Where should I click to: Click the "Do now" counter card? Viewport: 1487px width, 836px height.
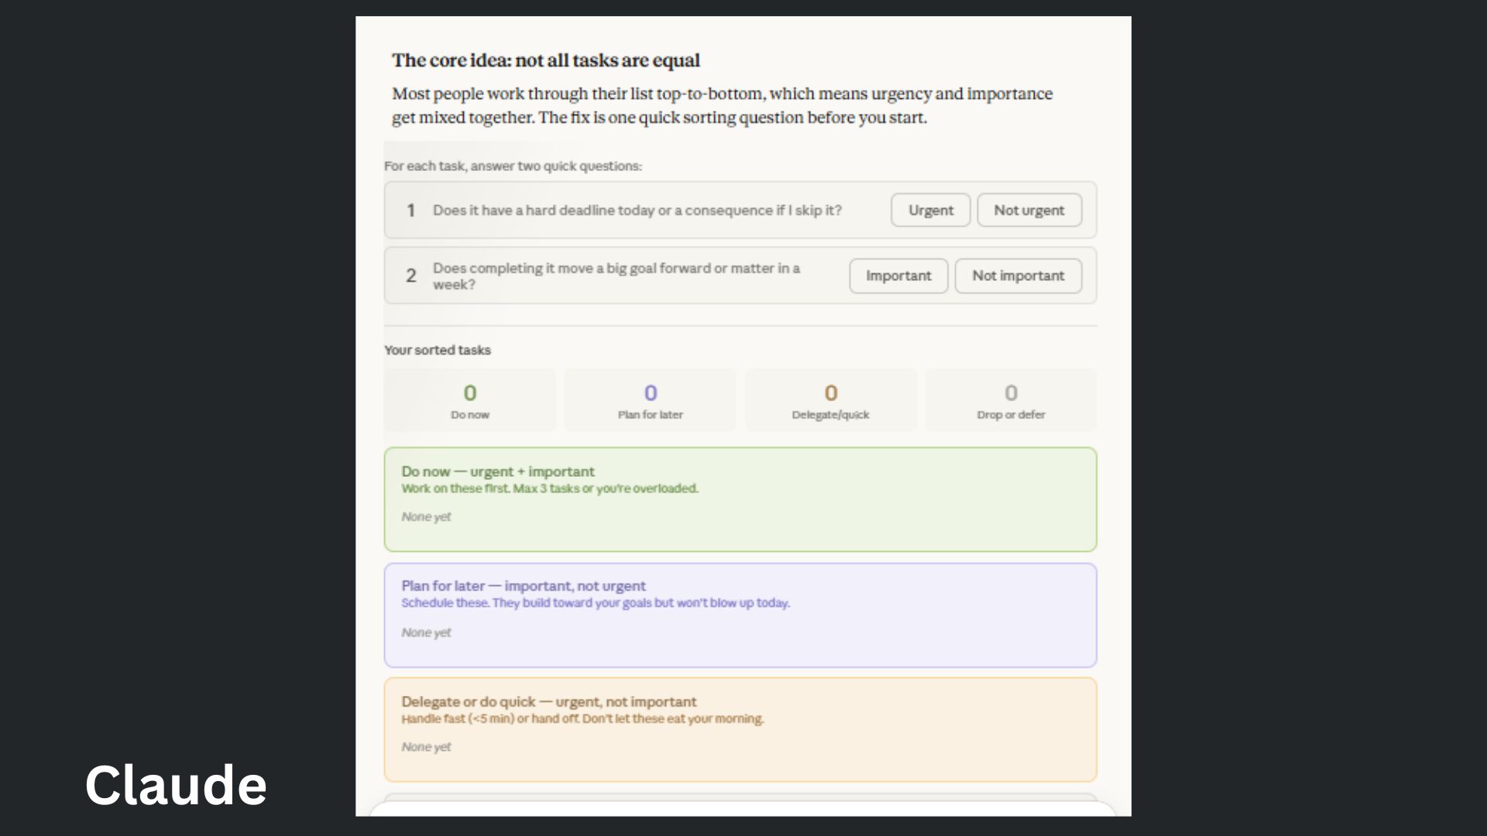click(x=469, y=399)
